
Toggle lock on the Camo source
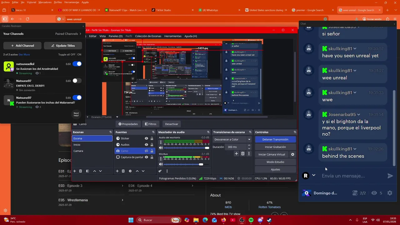[x=152, y=151]
